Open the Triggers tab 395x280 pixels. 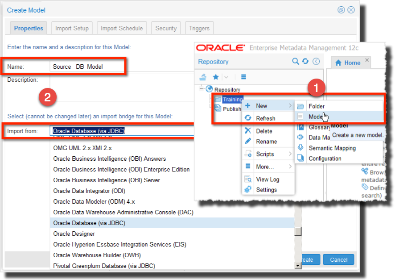point(199,28)
